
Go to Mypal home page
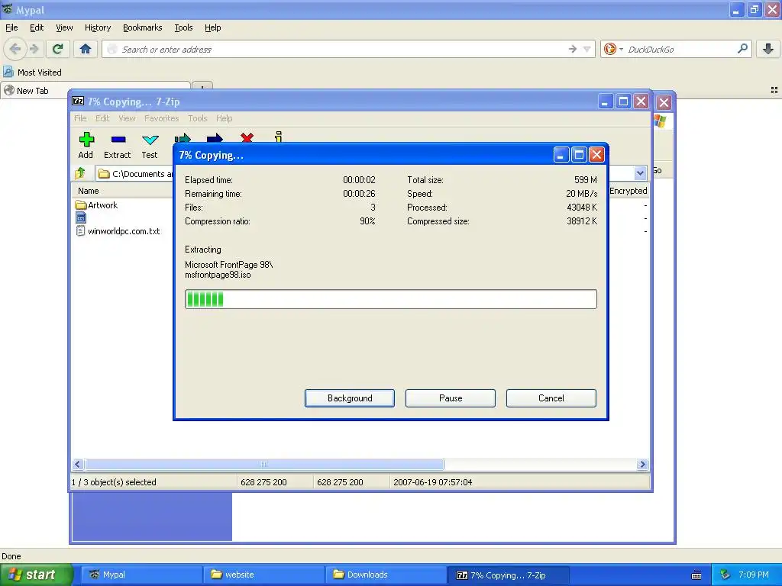click(x=86, y=49)
